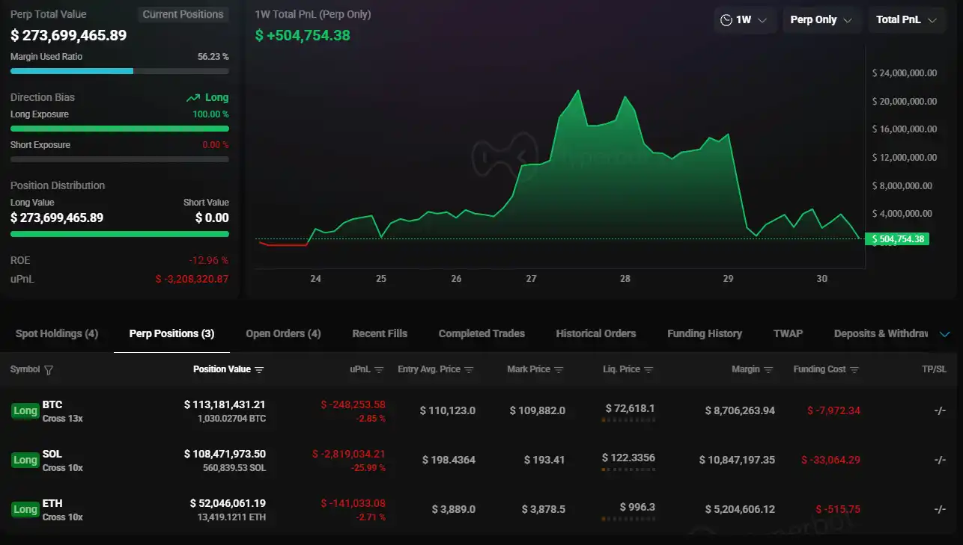Click the Funding Cost sort icon

click(854, 369)
